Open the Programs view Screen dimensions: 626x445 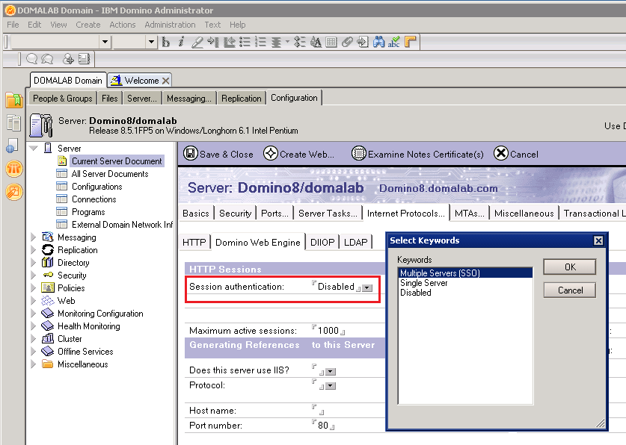point(88,212)
